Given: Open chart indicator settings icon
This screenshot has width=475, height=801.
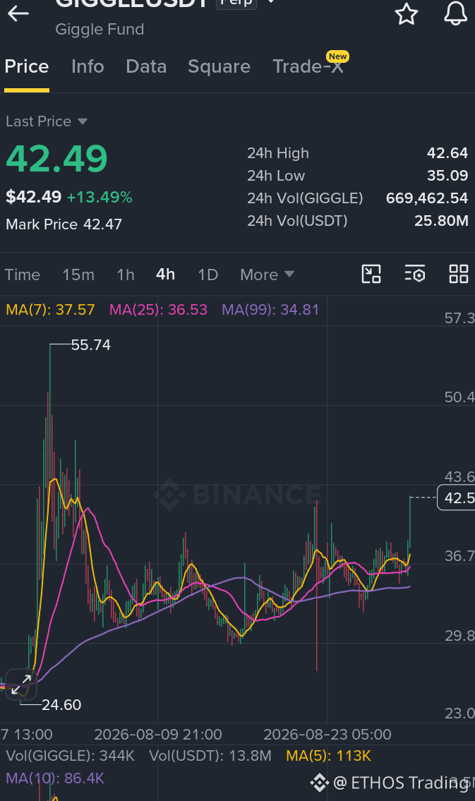Looking at the screenshot, I should [415, 274].
